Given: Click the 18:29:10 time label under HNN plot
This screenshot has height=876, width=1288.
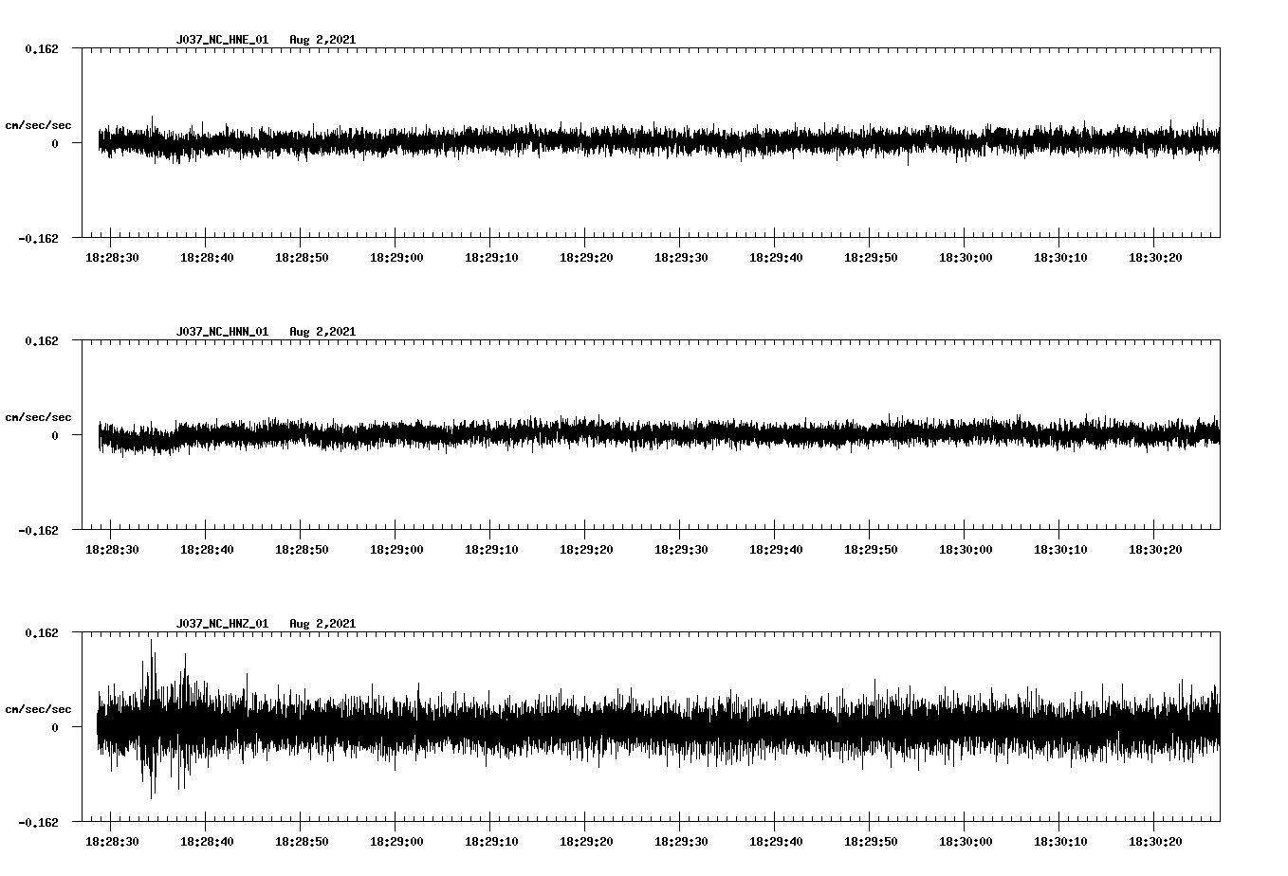Looking at the screenshot, I should pyautogui.click(x=491, y=550).
